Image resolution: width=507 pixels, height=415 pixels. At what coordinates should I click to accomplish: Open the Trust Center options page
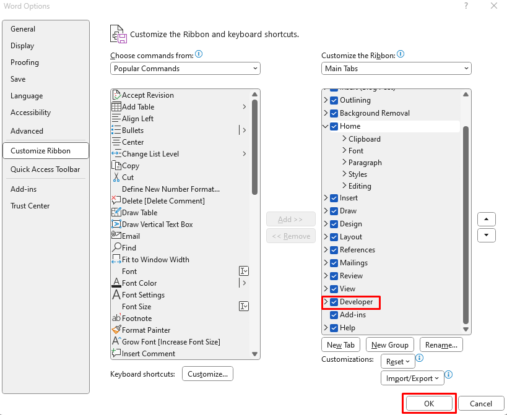pos(30,206)
